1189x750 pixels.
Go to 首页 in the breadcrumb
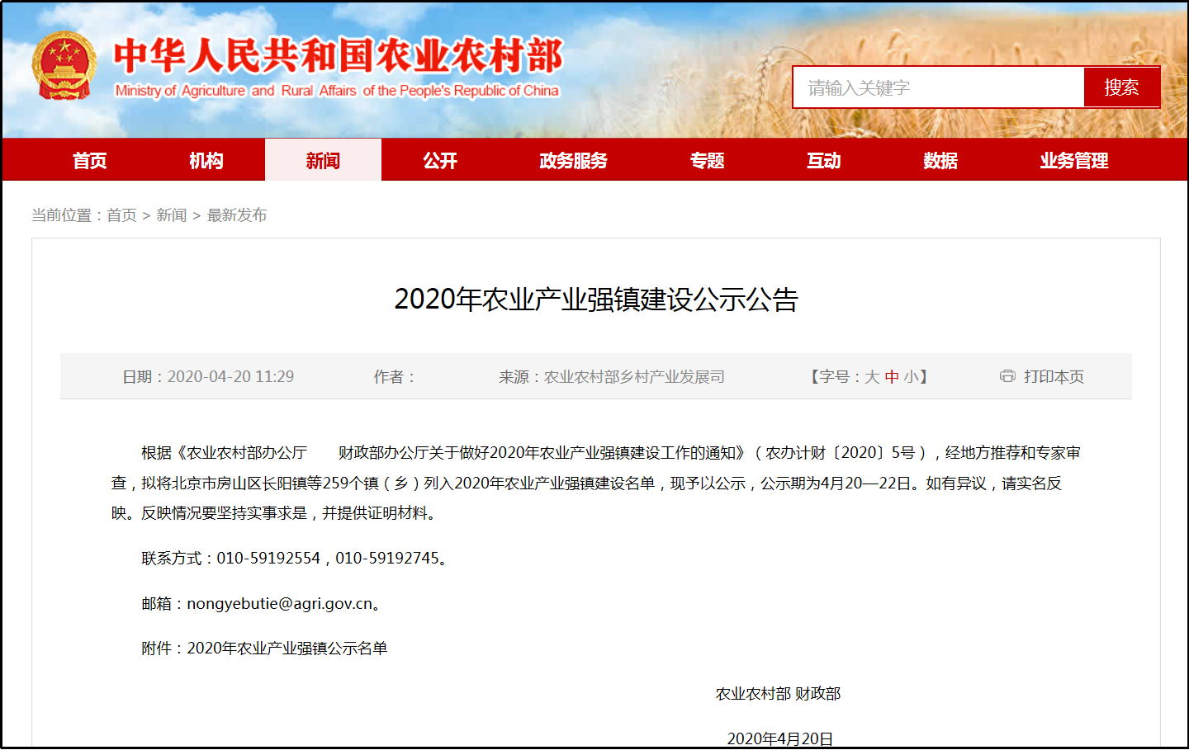(121, 215)
